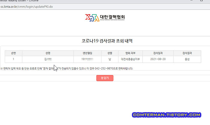Click the branch cell 대전세종충남지부
This screenshot has width=210, height=125.
pos(130,59)
